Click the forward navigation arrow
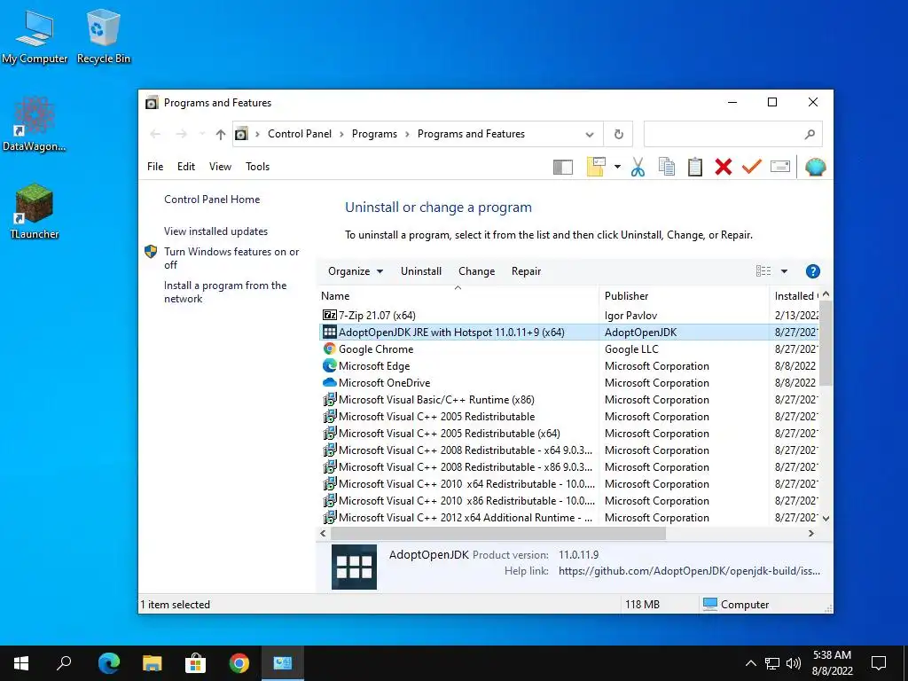The width and height of the screenshot is (908, 681). (181, 135)
